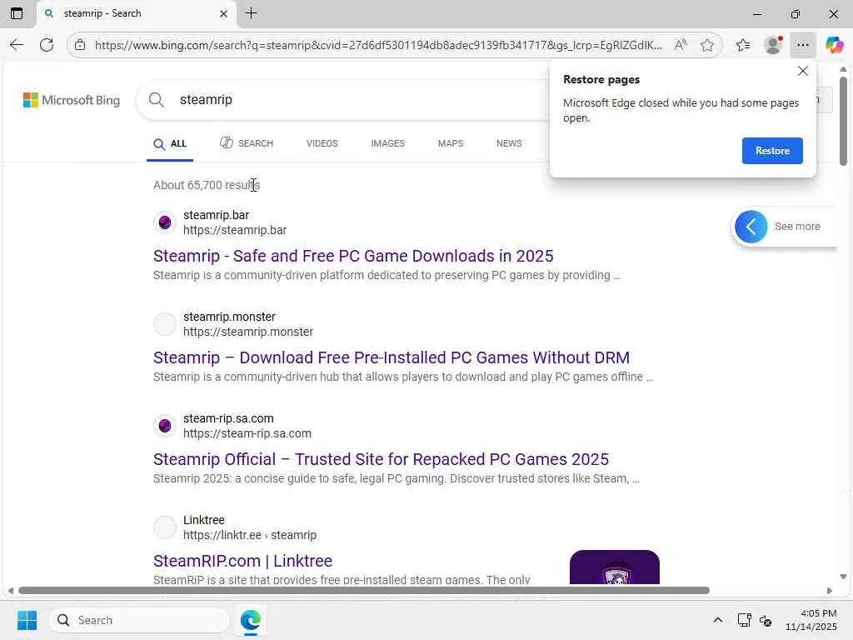Refresh the page with reload icon
This screenshot has height=640, width=853.
click(x=47, y=45)
